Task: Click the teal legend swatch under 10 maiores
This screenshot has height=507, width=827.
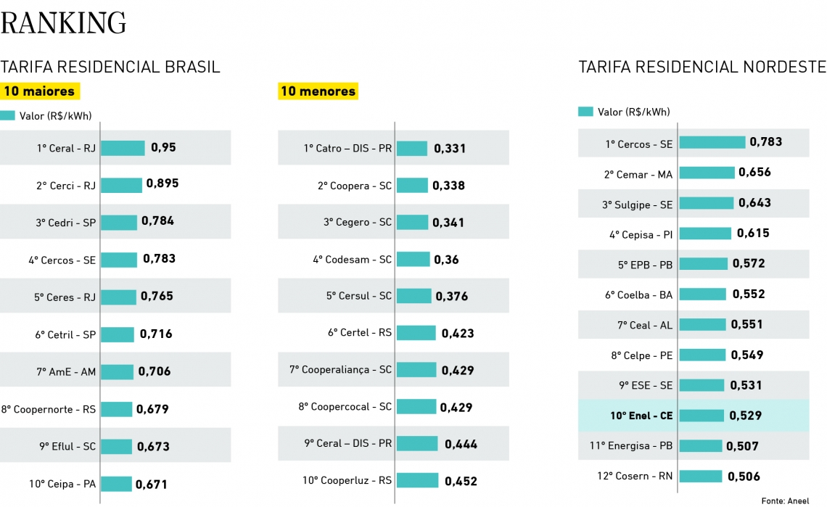Action: 8,115
